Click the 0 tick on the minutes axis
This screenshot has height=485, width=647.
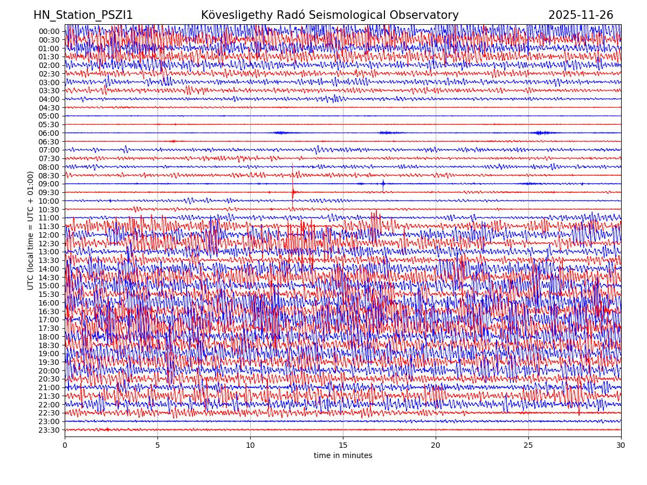[65, 446]
